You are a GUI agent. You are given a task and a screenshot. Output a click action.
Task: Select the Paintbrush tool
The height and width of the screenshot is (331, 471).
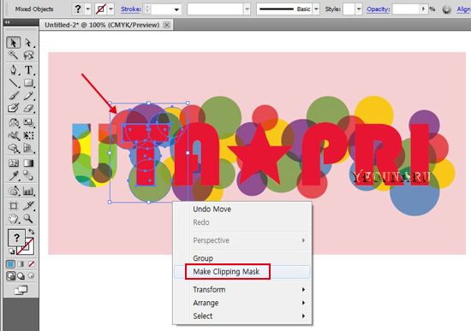(x=13, y=96)
